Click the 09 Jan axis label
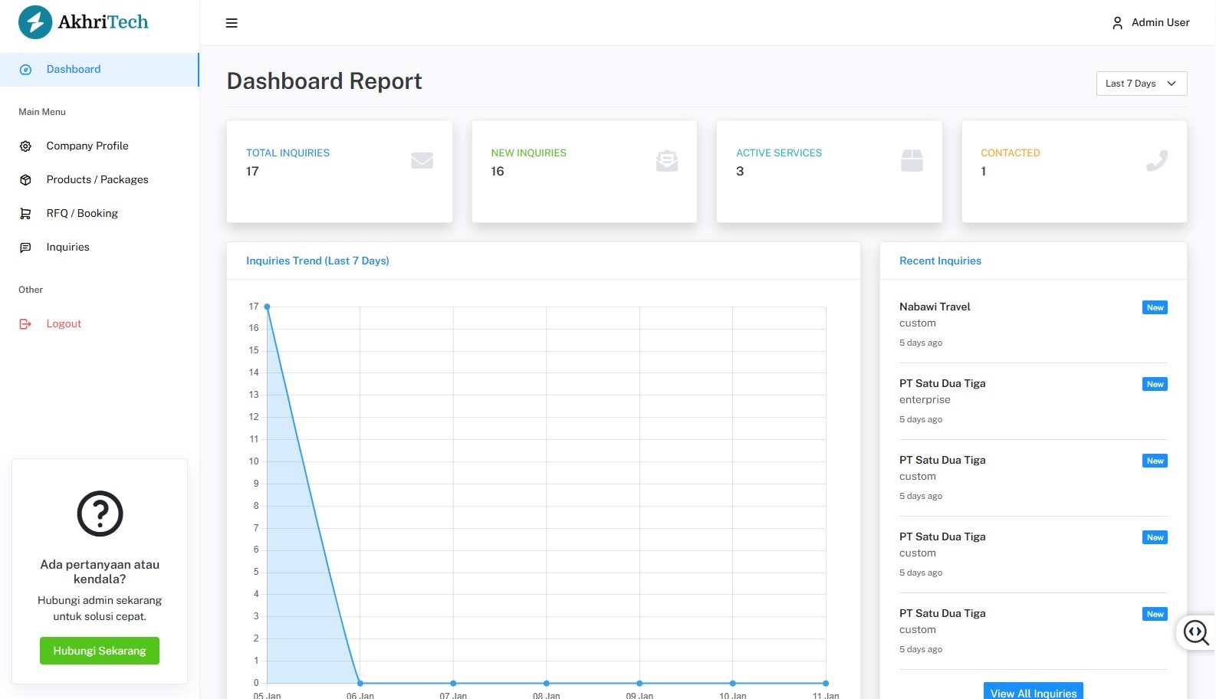The image size is (1216, 699). pyautogui.click(x=639, y=695)
